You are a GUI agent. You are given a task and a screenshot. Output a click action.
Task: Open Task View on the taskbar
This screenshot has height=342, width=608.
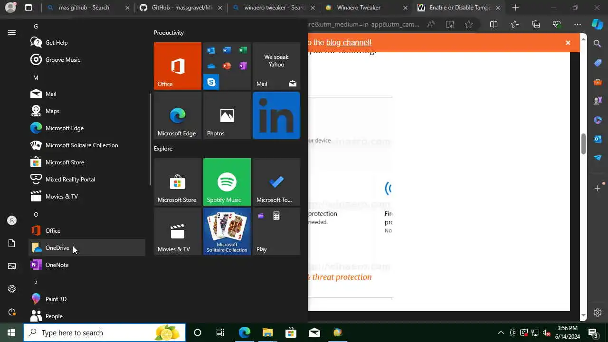tap(220, 332)
